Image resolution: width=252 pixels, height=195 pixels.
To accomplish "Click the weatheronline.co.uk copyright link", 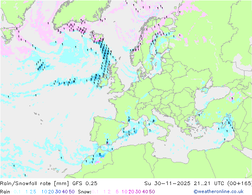I will pos(219,191).
